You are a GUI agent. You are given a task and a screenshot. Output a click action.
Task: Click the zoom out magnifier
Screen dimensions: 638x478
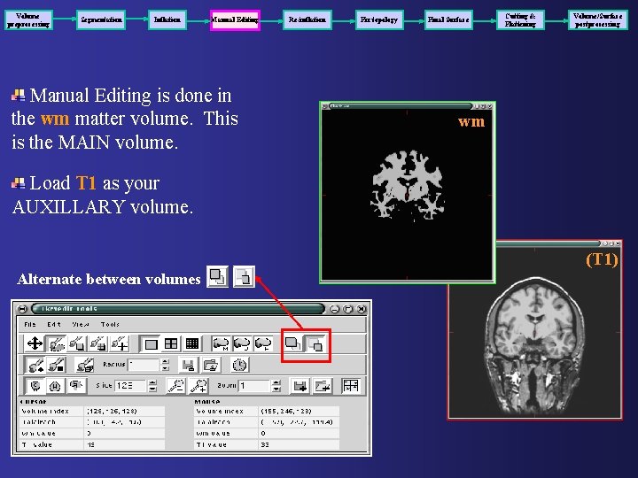pos(176,386)
